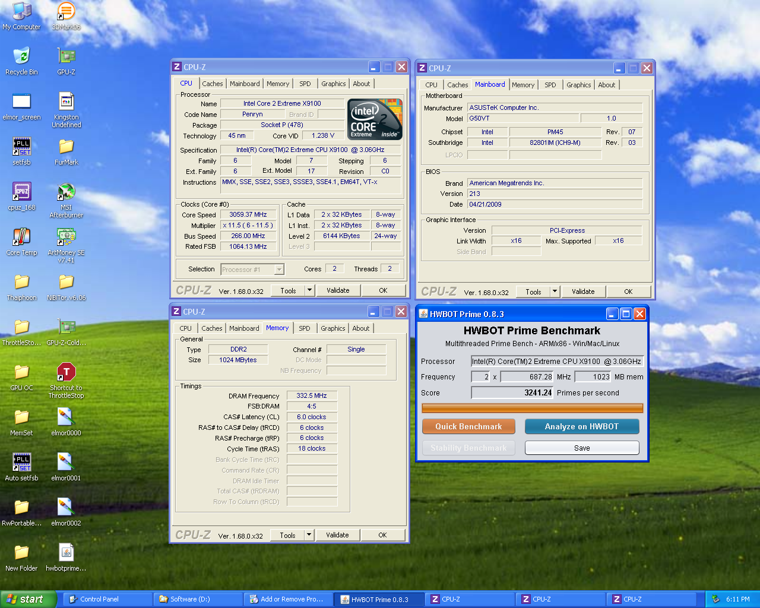
Task: Click the system tray icon beside the clock
Action: [x=716, y=599]
